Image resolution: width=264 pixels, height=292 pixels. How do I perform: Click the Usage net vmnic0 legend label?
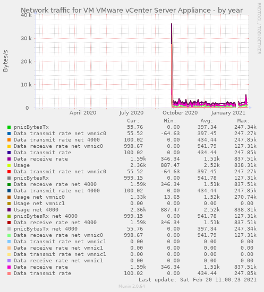[x=39, y=197]
